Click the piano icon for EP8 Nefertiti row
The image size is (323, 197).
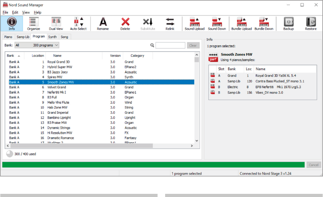[x=212, y=86]
